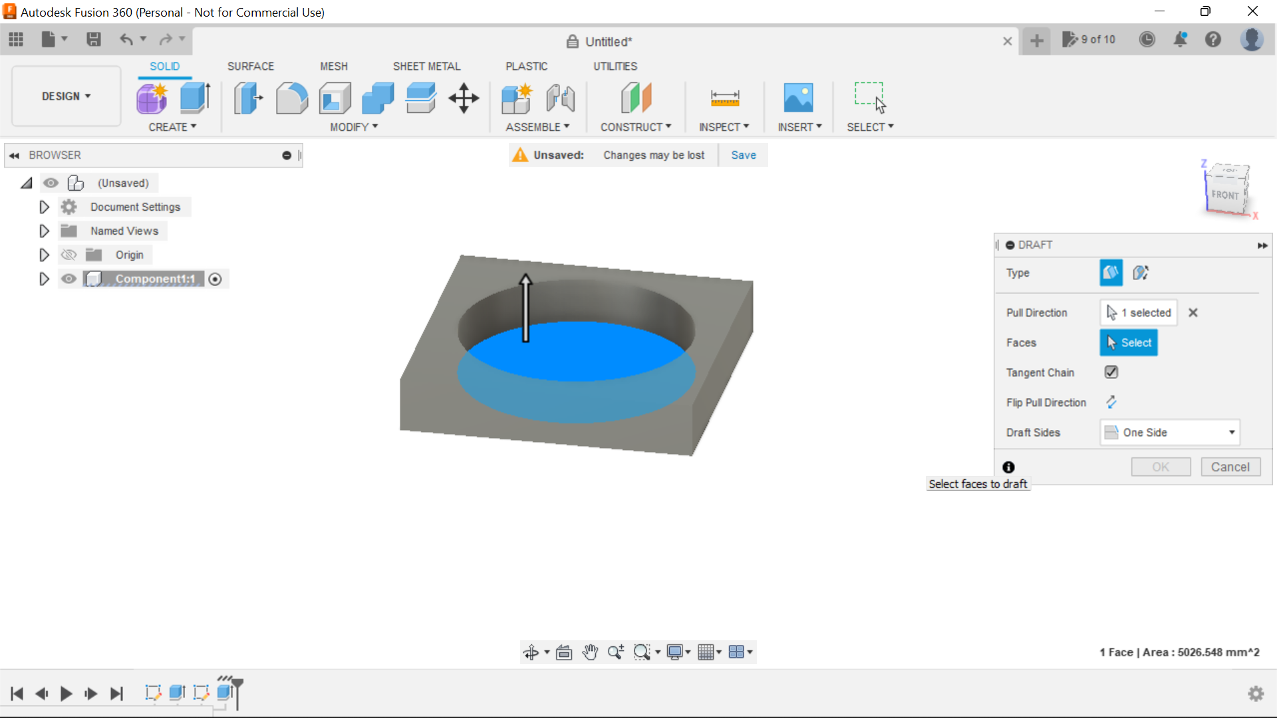Expand the Document Settings tree item

tap(43, 206)
